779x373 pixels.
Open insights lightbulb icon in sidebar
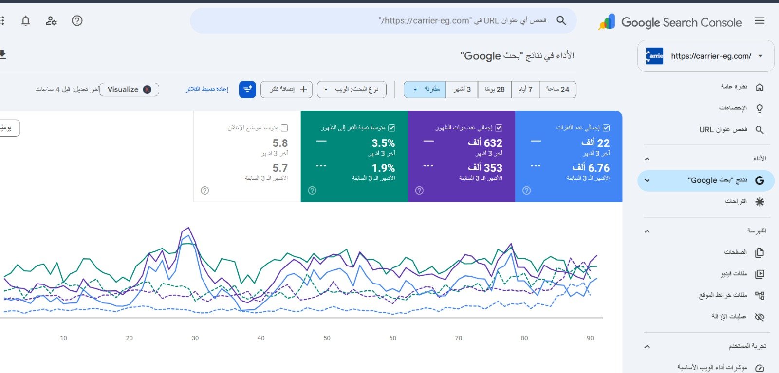pos(760,108)
